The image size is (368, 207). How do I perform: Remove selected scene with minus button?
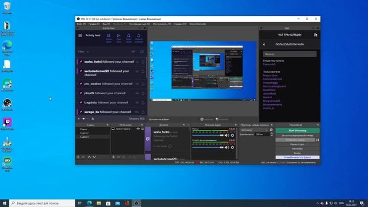[83, 157]
